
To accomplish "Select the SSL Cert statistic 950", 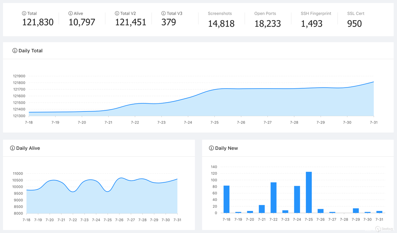I will pos(354,24).
